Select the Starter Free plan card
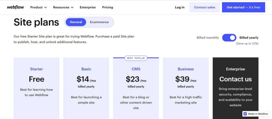Screen dimensions: 272x119 tap(36, 88)
